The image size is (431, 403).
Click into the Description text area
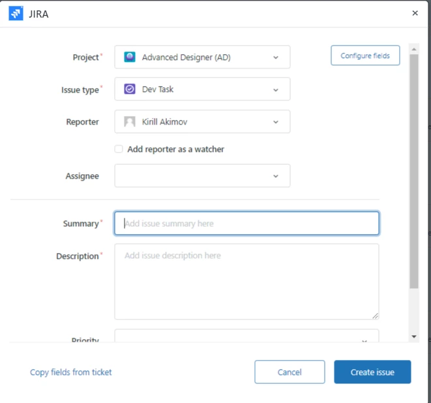point(246,282)
